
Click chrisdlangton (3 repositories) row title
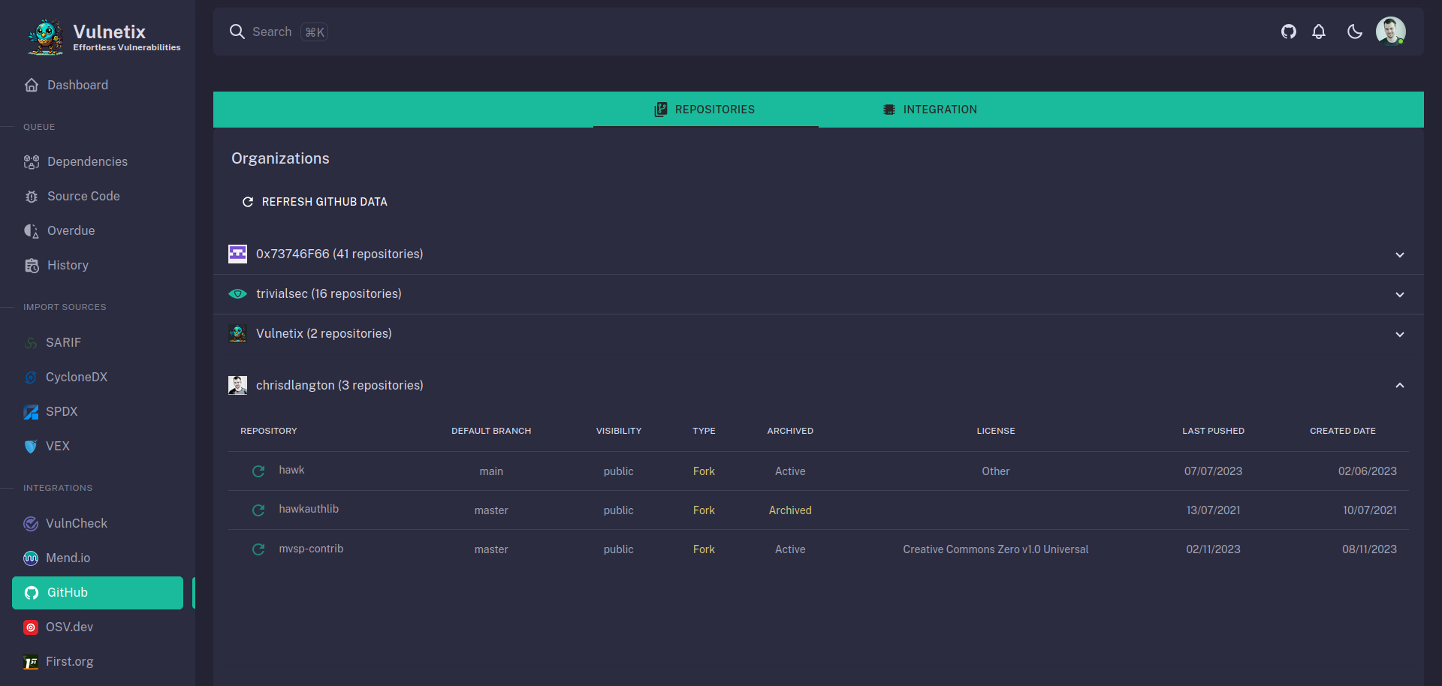[339, 385]
